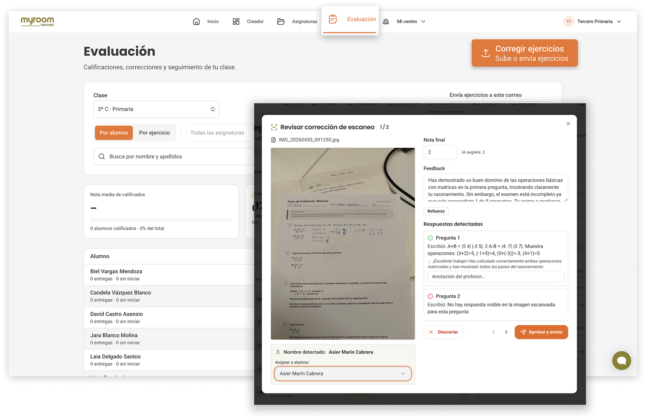Click the Anotación del profesor field
This screenshot has height=420, width=646.
(496, 277)
